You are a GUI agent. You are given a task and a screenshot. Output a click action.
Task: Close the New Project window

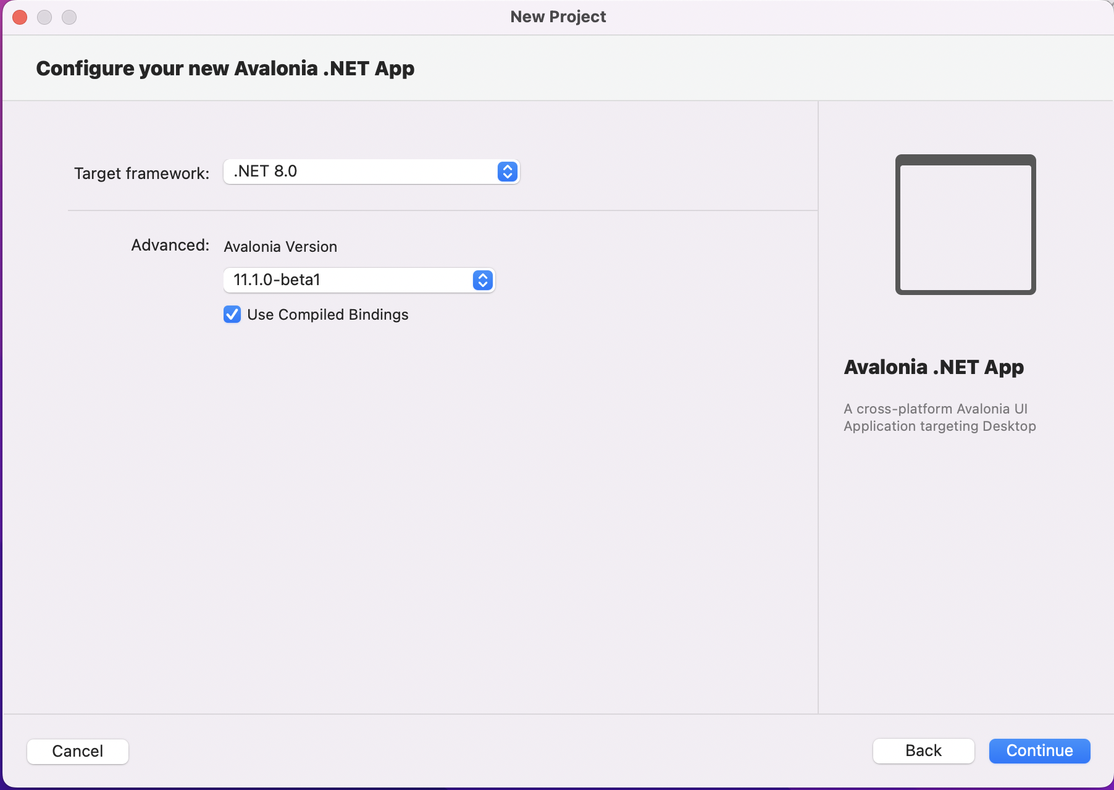pyautogui.click(x=20, y=17)
